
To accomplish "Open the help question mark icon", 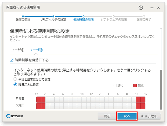I will coord(141,8).
